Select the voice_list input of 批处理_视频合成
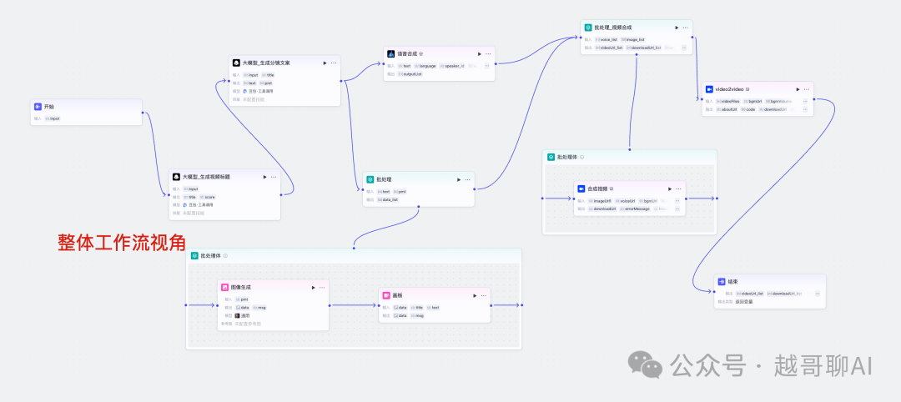 click(607, 40)
